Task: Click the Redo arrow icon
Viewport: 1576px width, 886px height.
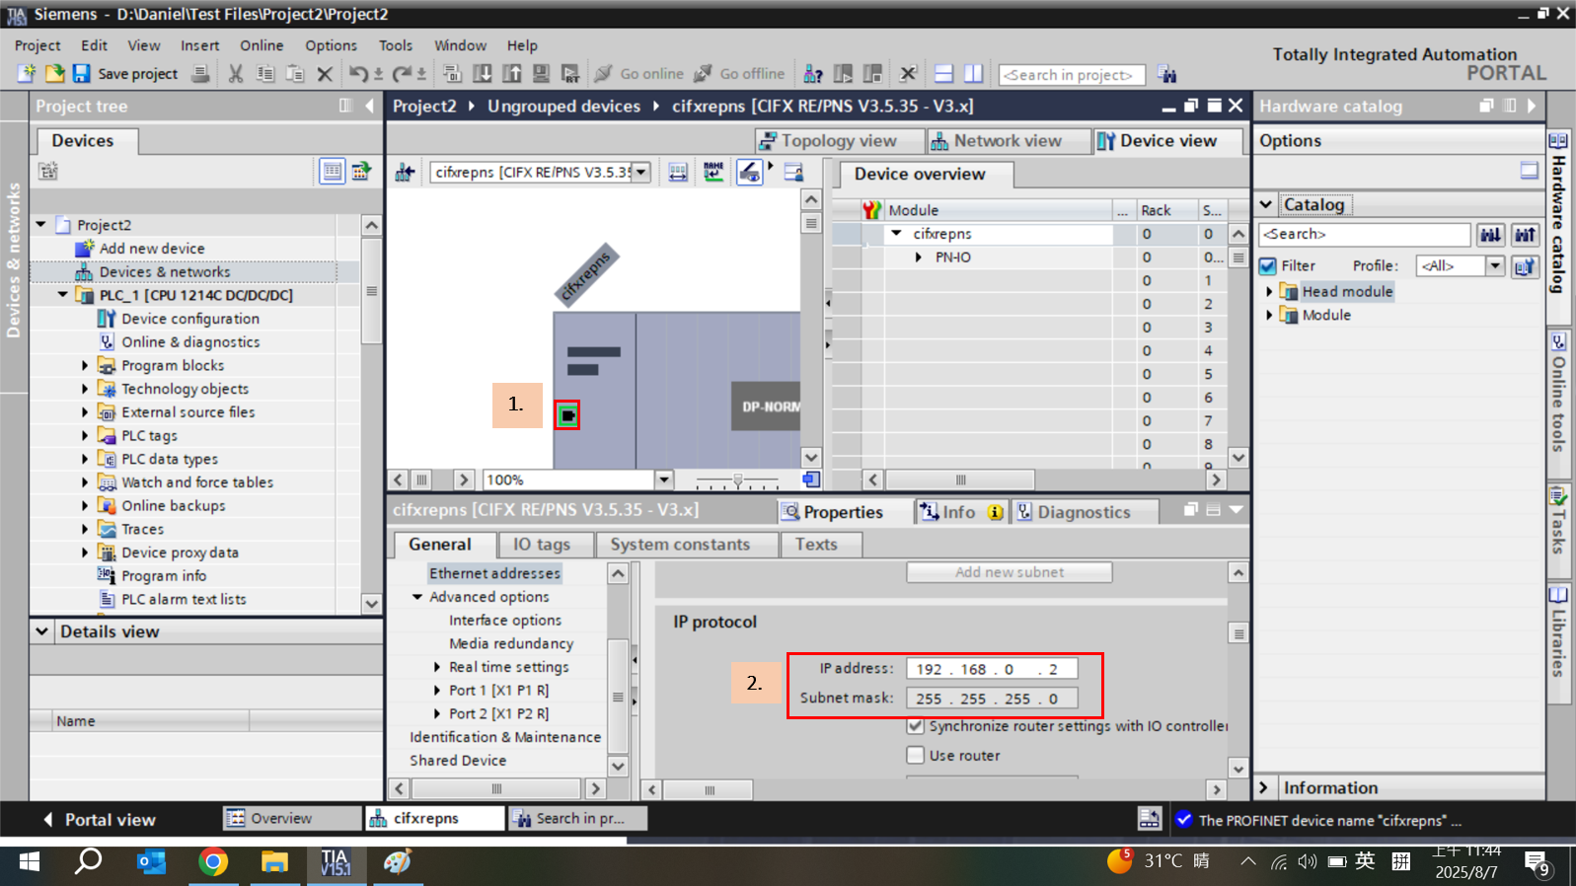Action: [402, 73]
